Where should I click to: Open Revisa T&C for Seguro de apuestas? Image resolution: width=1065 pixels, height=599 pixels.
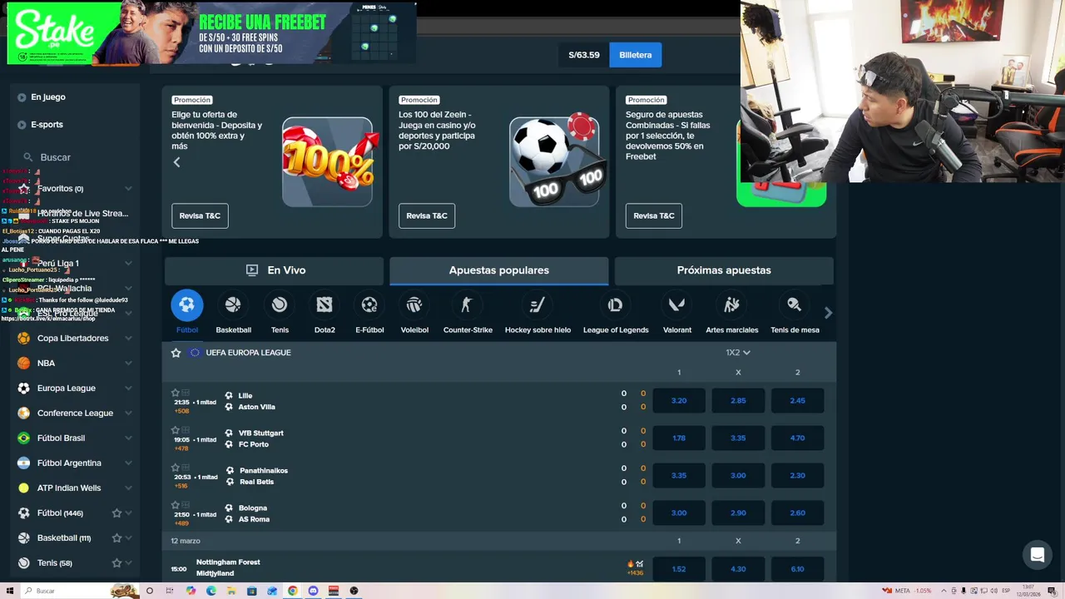pyautogui.click(x=654, y=215)
